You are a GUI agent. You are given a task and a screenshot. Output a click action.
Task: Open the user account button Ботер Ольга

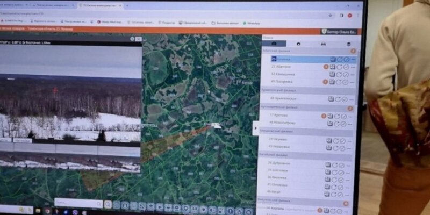coord(339,32)
